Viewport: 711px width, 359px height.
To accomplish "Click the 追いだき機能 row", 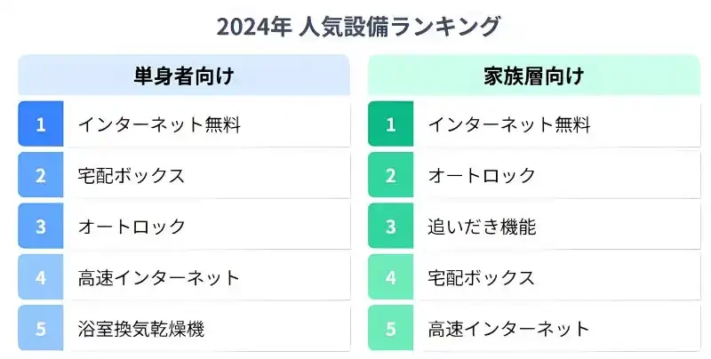I will pos(482,227).
